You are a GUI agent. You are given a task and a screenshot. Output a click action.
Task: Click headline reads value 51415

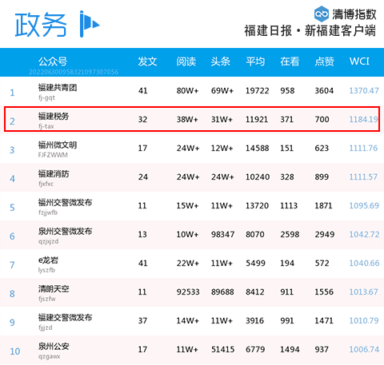[222, 350]
